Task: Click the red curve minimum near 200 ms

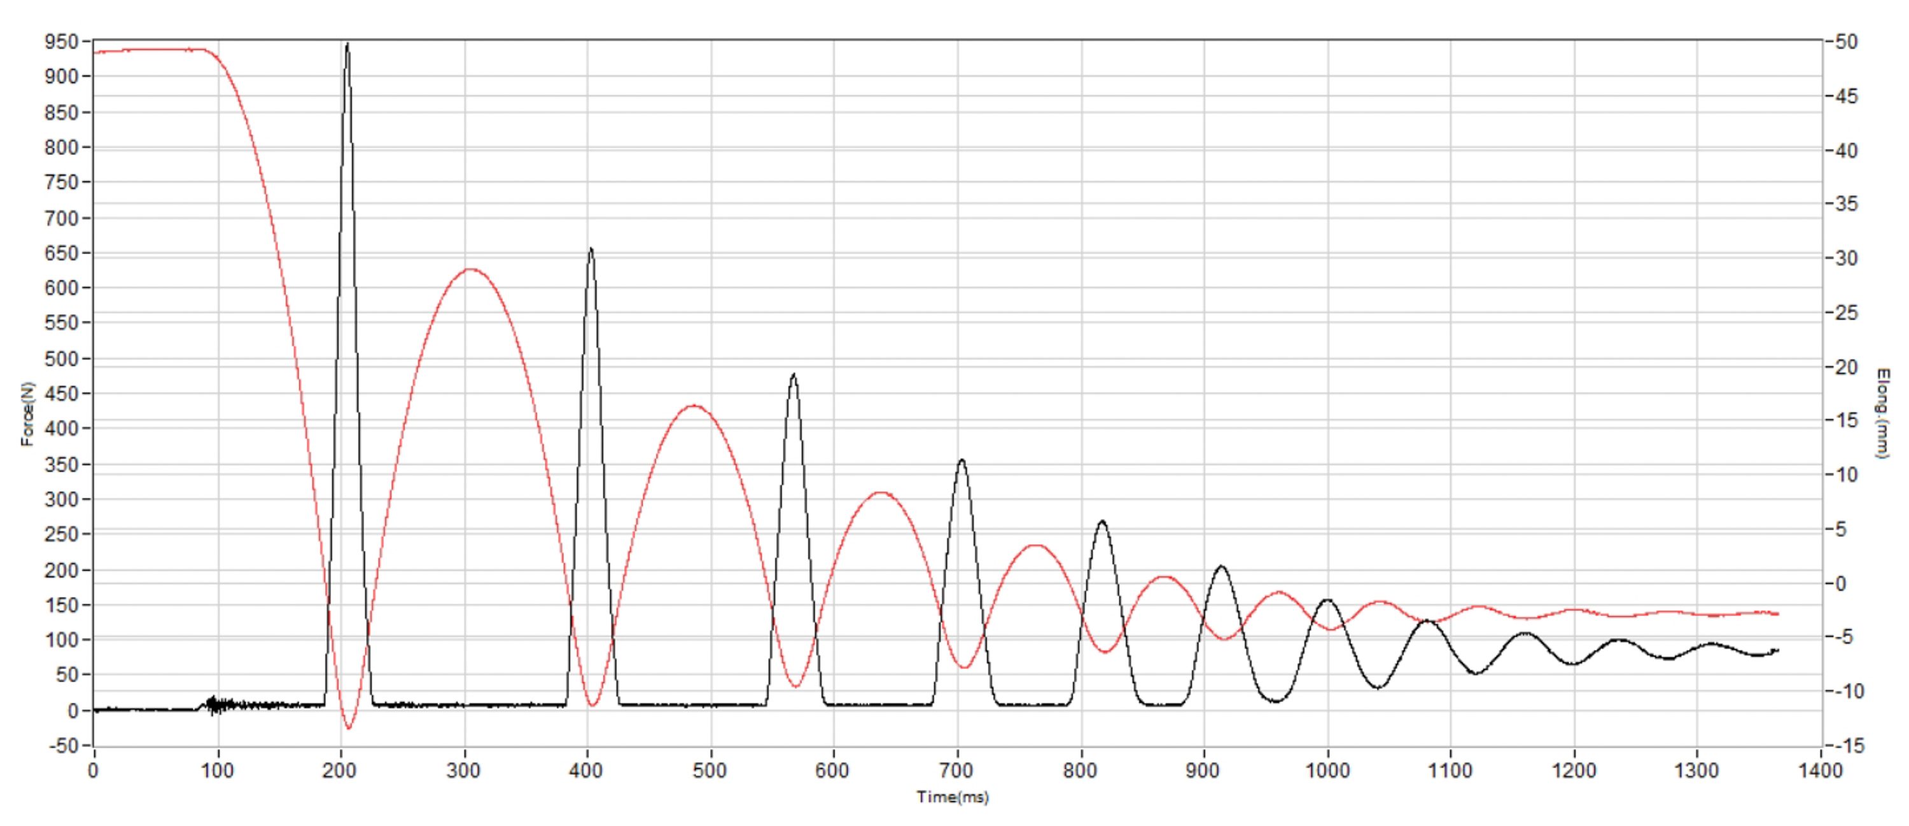Action: point(348,728)
